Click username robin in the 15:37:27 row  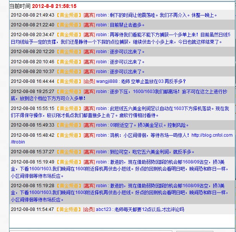101,152
